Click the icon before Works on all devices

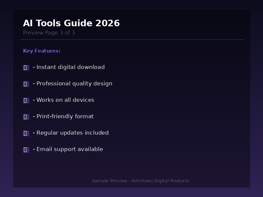pos(26,100)
